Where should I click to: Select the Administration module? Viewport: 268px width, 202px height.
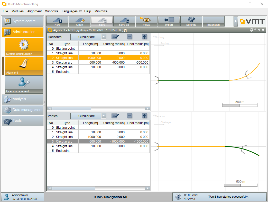[x=23, y=32]
